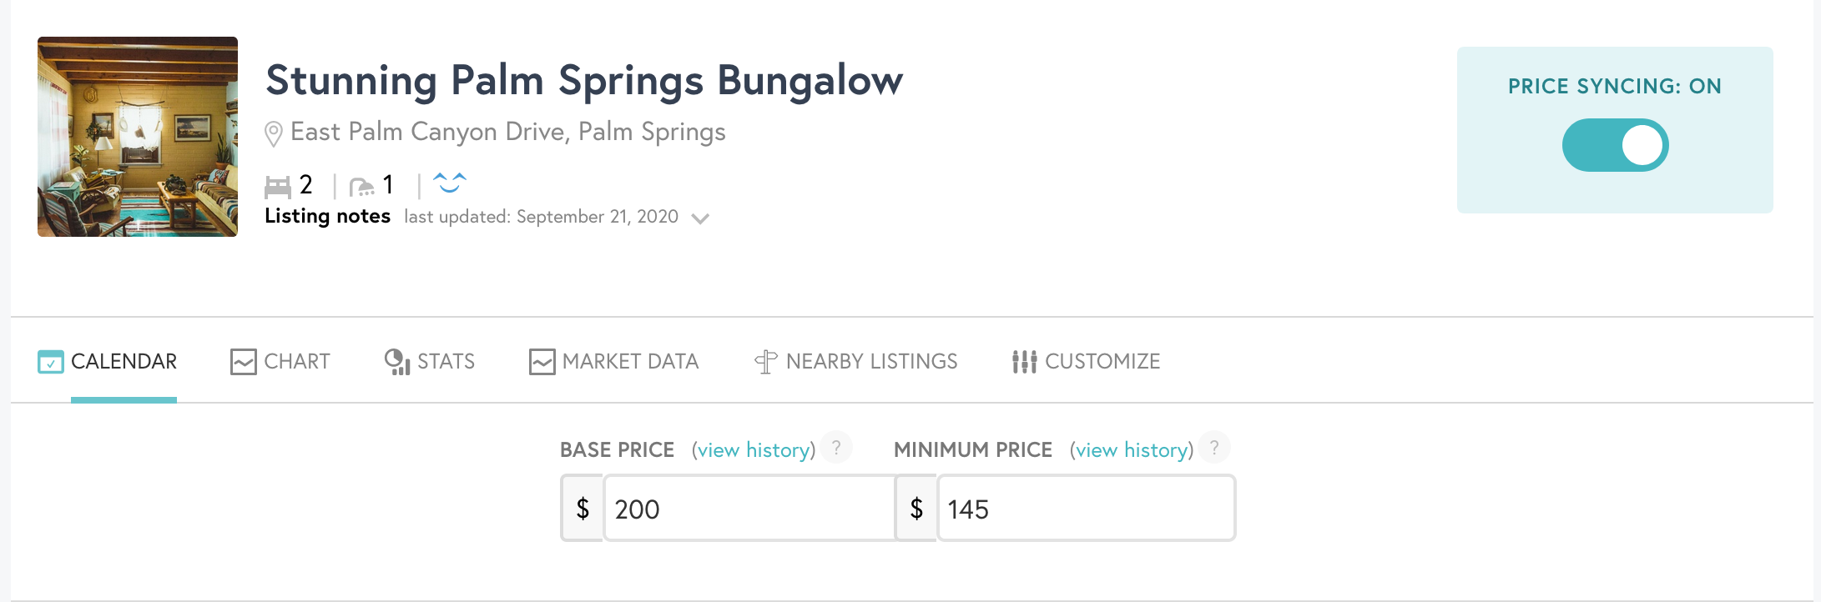Viewport: 1821px width, 602px height.
Task: Click the base price field showing 200
Action: pyautogui.click(x=749, y=509)
